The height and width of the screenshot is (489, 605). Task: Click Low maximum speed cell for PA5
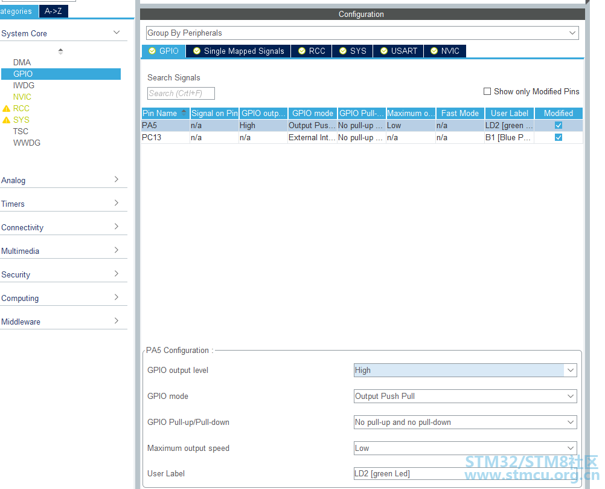pyautogui.click(x=411, y=126)
